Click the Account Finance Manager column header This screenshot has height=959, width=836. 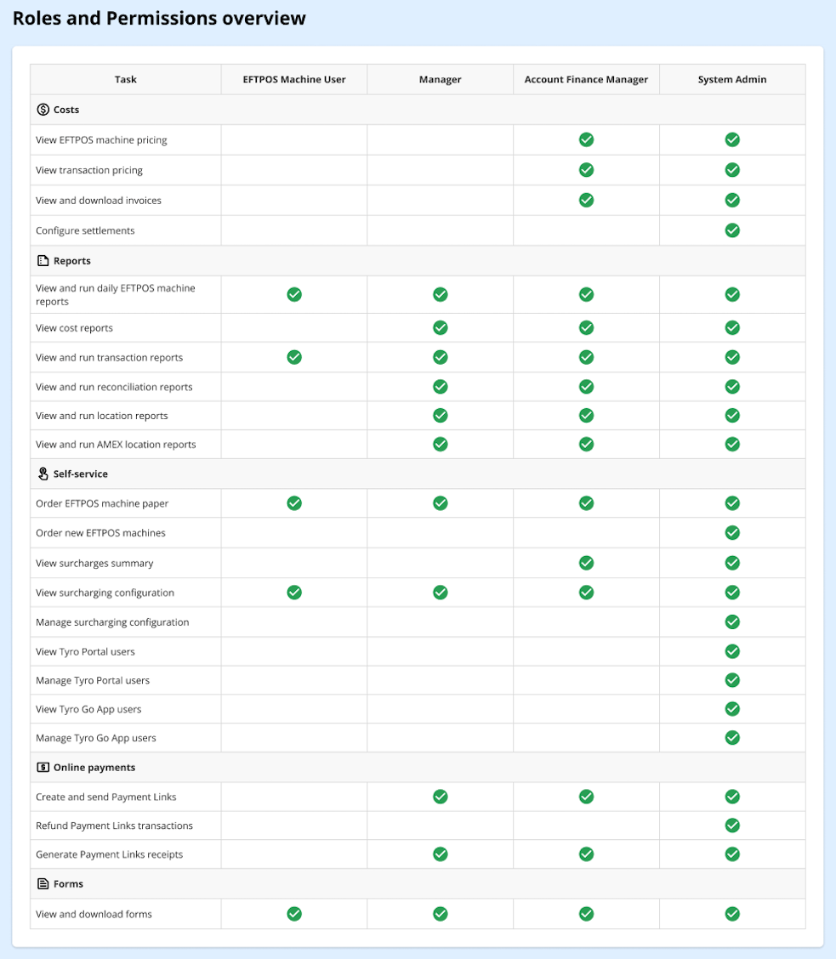pos(586,80)
